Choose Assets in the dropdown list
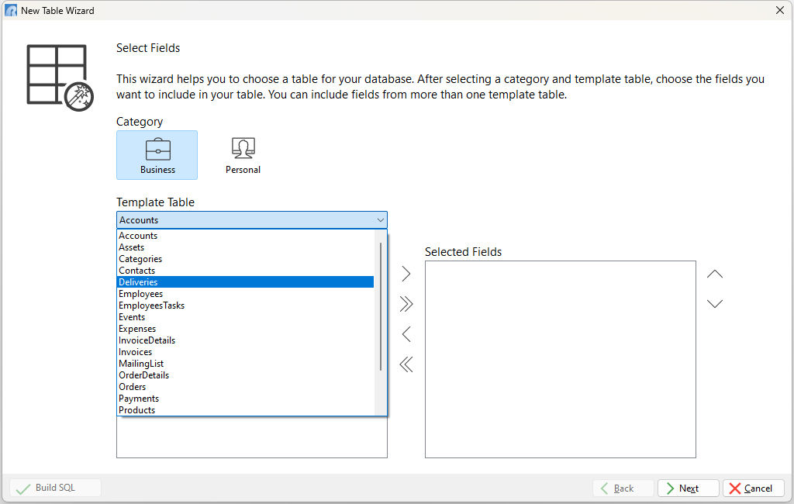 [x=246, y=247]
